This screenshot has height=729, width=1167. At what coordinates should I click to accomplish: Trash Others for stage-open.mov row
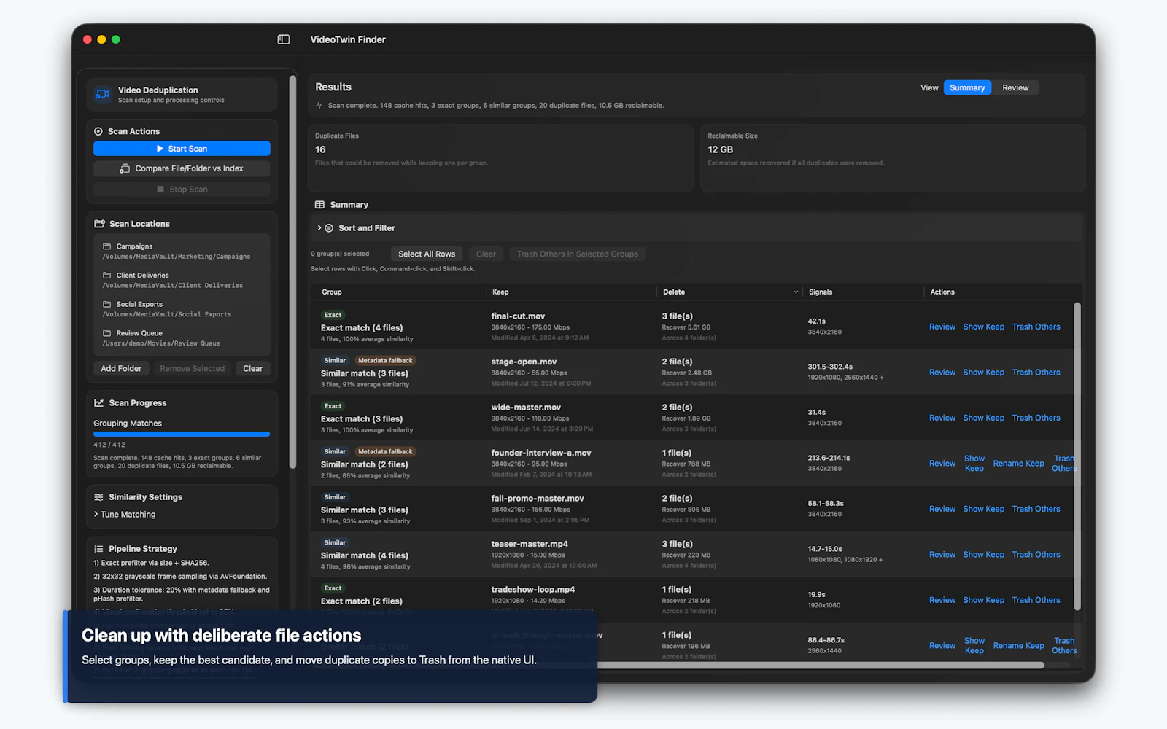[x=1036, y=373]
